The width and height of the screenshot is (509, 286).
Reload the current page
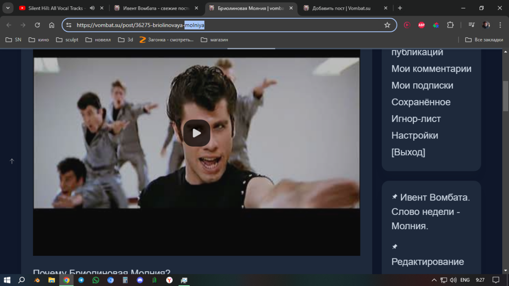[x=37, y=25]
